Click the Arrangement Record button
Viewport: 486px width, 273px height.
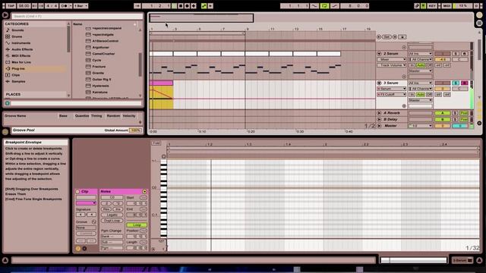[x=187, y=6]
